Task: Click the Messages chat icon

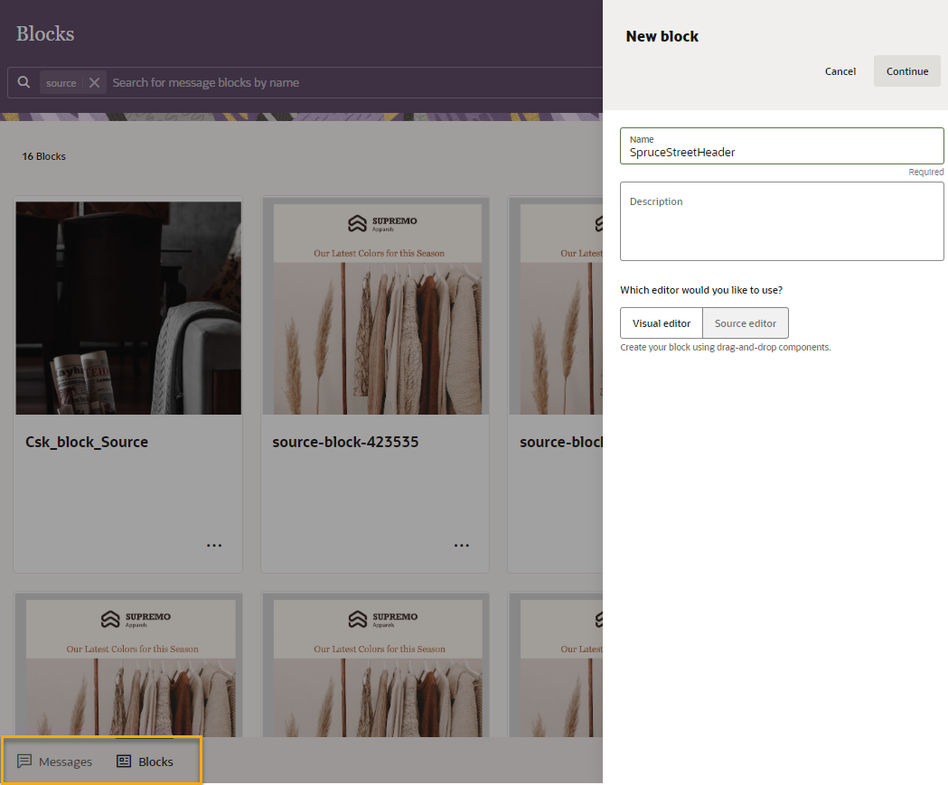Action: pyautogui.click(x=24, y=761)
